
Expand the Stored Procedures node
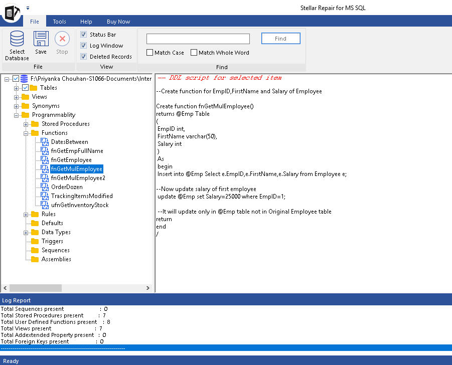26,124
